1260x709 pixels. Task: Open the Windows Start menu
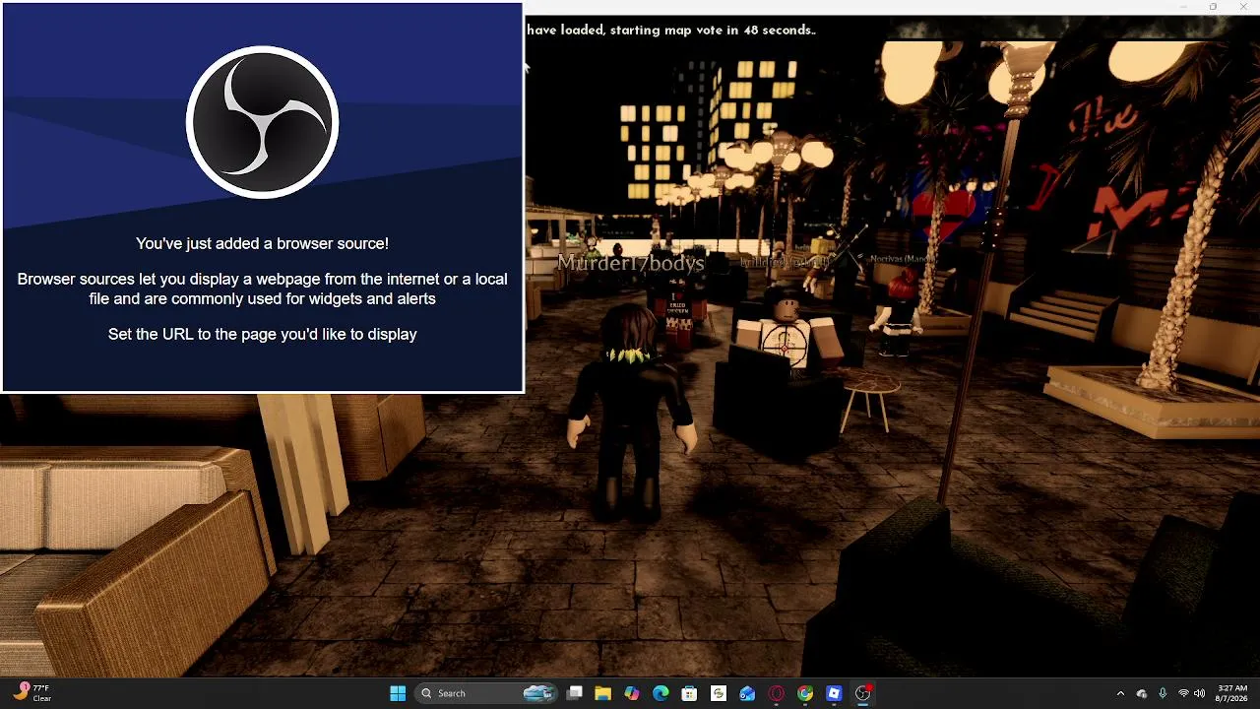(x=398, y=693)
